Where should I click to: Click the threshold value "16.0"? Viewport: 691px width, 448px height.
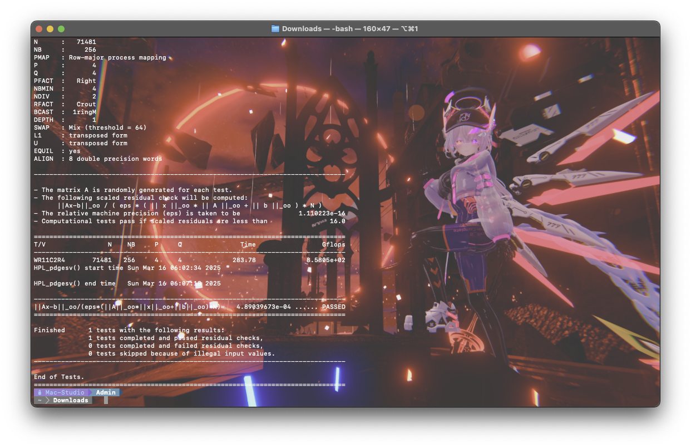pos(337,221)
